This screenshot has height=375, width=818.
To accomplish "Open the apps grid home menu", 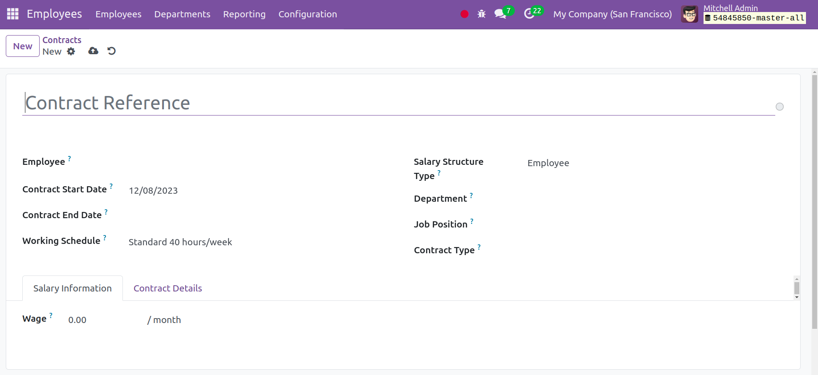I will (x=13, y=14).
